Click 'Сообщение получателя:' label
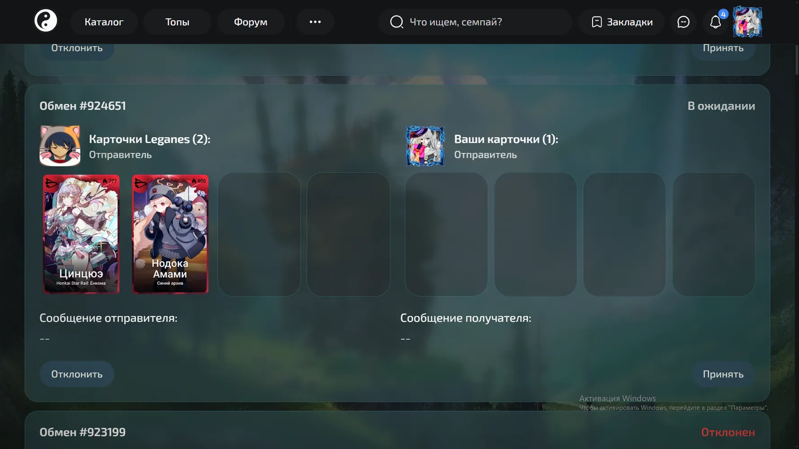 click(x=466, y=318)
